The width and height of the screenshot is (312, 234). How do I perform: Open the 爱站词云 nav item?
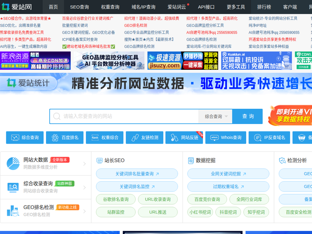177,7
